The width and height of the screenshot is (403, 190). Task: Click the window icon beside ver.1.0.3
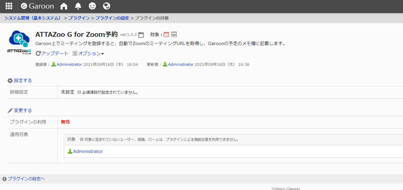click(141, 35)
